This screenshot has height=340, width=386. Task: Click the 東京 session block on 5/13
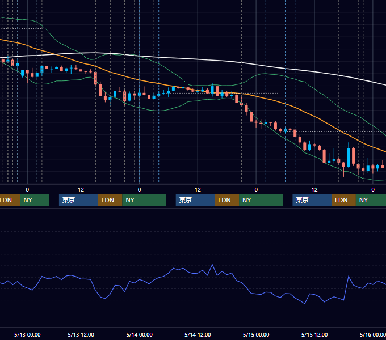click(x=78, y=200)
